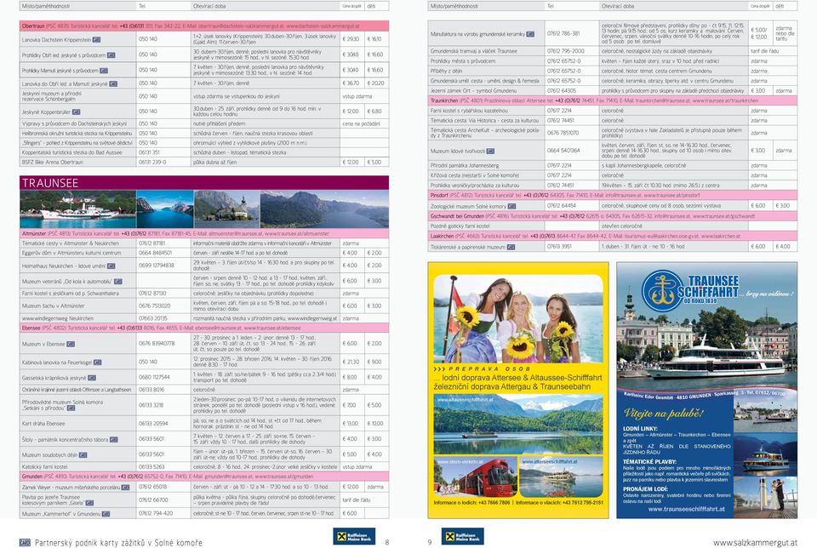817x548 pixels.
Task: Click the white steamship photo under TRAUNSEE
Action: 77,209
